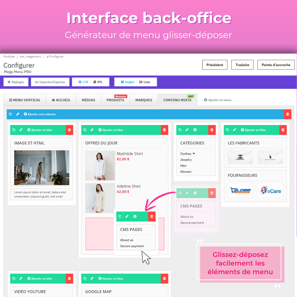Screen dimensions: 297x297
Task: Delete the blue menu row via trash icon
Action: pyautogui.click(x=287, y=114)
